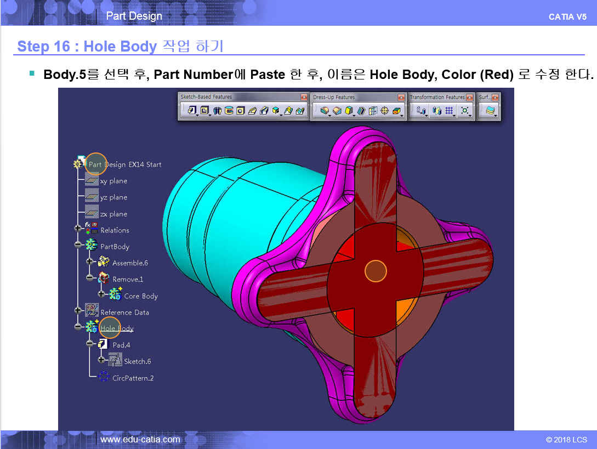Select CircPattern.2 in the tree
The height and width of the screenshot is (449, 597).
tap(133, 378)
